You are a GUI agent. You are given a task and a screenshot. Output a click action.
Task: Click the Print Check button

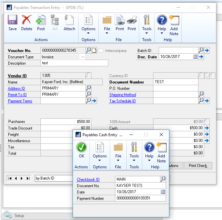198,166
